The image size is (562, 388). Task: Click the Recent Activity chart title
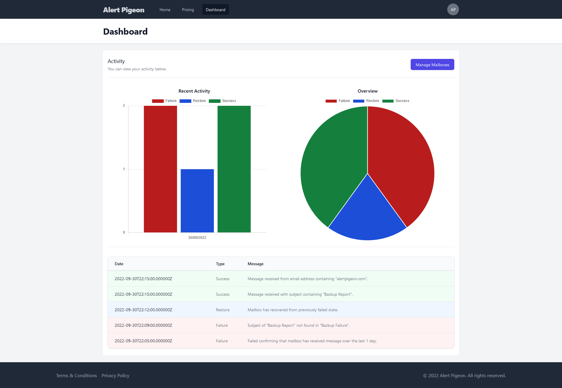click(194, 91)
